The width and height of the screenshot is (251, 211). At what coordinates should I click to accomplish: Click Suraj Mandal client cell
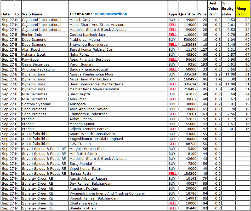click(x=118, y=163)
